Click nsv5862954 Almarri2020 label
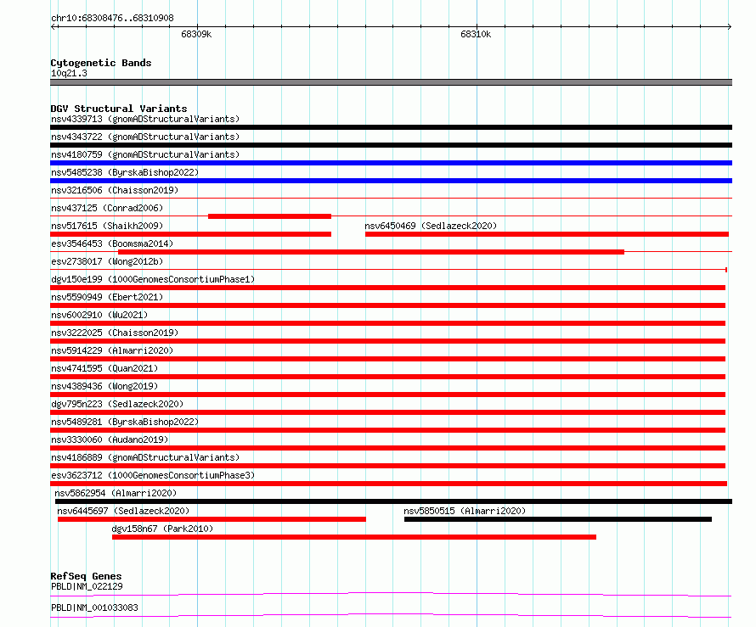Image resolution: width=756 pixels, height=627 pixels. [x=116, y=493]
